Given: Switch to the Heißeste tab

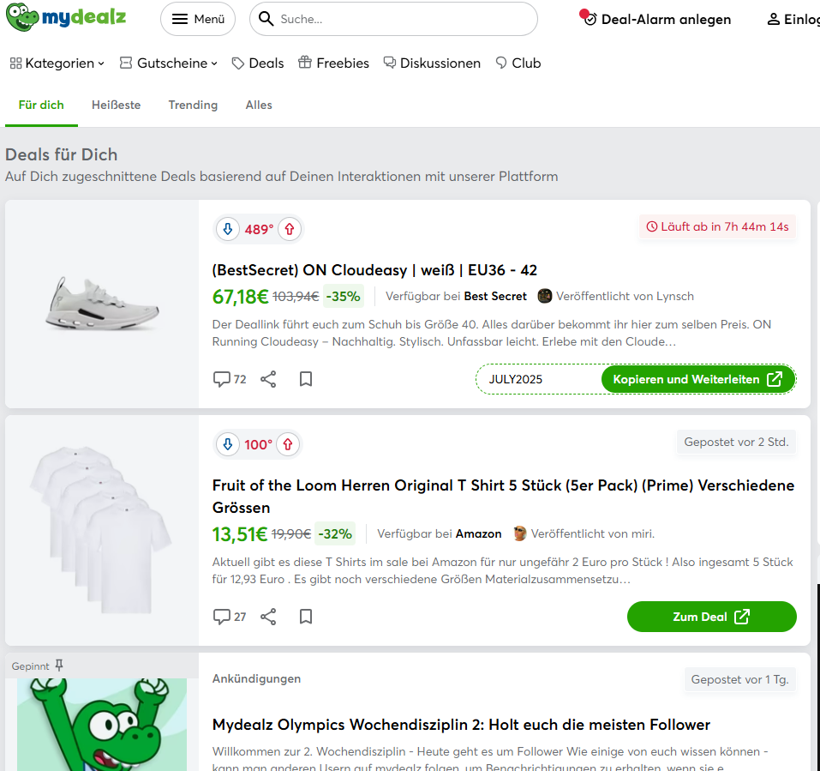Looking at the screenshot, I should click(x=116, y=105).
